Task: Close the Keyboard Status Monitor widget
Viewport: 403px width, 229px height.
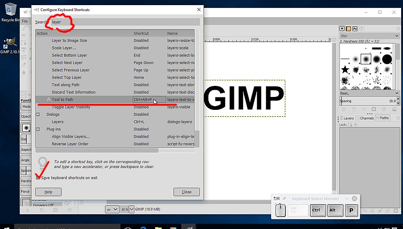Action: tap(354, 199)
